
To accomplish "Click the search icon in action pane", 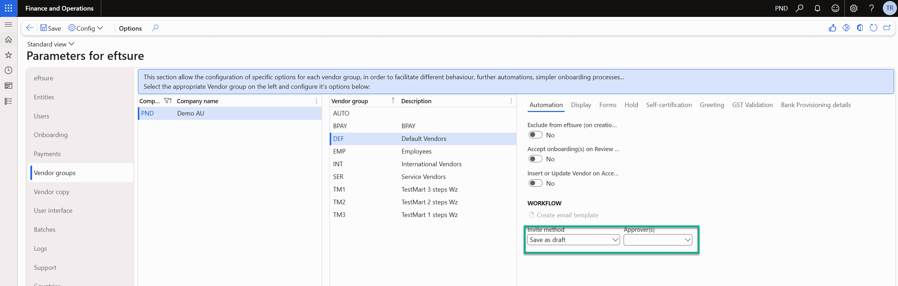I will pos(155,28).
